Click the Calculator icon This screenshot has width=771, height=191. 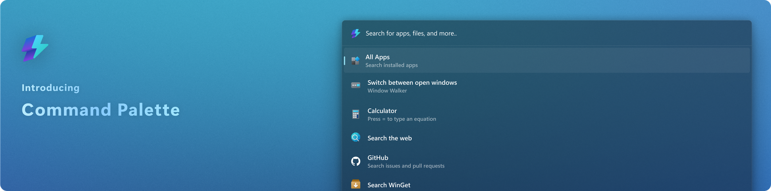coord(356,114)
